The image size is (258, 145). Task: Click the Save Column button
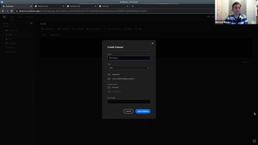click(143, 111)
